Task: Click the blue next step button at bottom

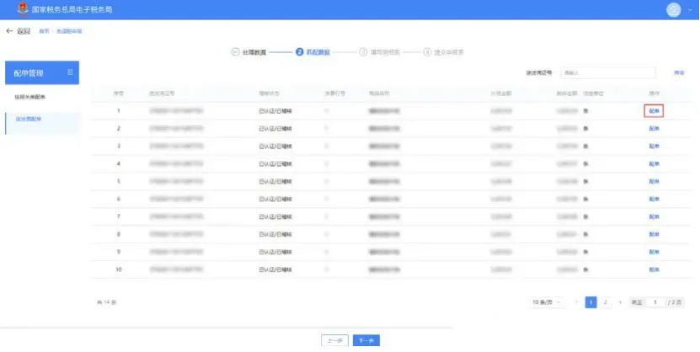Action: click(366, 340)
